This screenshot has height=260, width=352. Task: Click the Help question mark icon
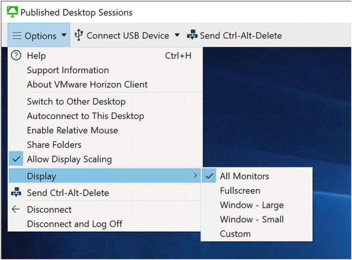click(x=16, y=56)
